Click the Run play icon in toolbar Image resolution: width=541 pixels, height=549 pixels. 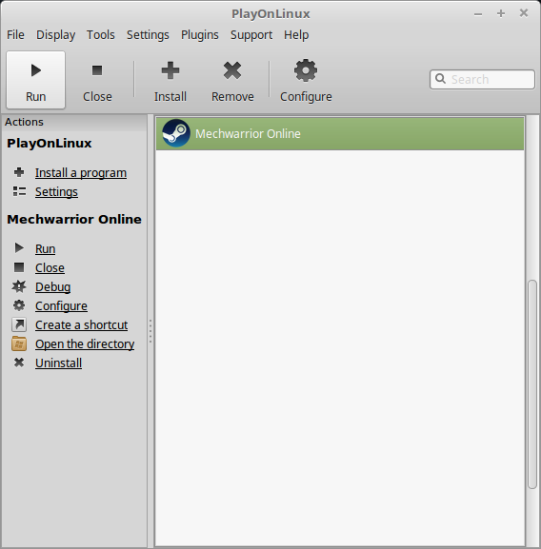(36, 70)
